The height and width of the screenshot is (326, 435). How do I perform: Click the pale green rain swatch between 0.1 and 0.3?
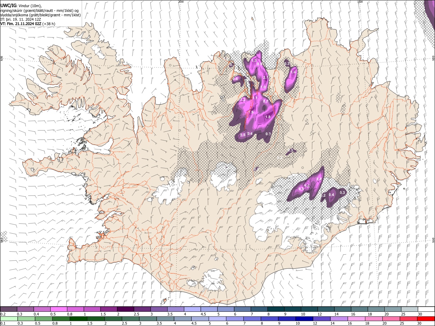click(x=8, y=319)
